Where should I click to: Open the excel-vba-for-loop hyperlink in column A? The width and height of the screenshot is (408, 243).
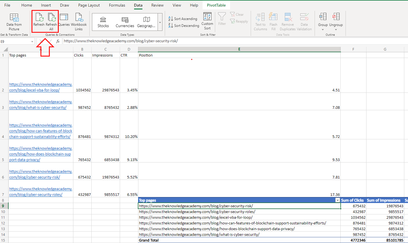pyautogui.click(x=34, y=90)
